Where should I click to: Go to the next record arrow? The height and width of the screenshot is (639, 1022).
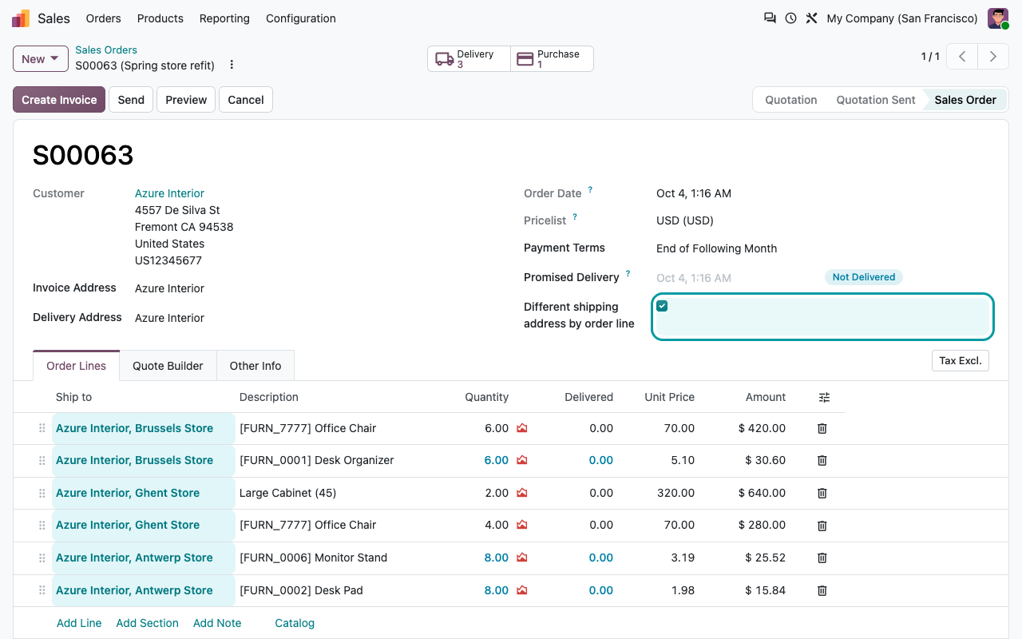(993, 57)
